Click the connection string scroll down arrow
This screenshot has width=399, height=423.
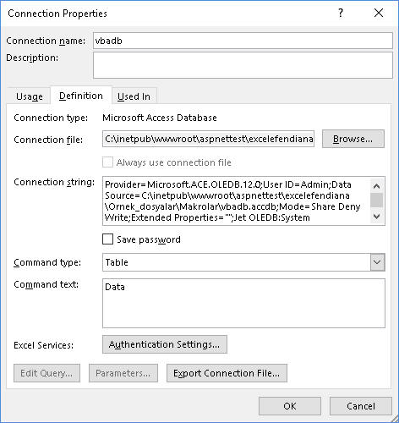(x=377, y=217)
